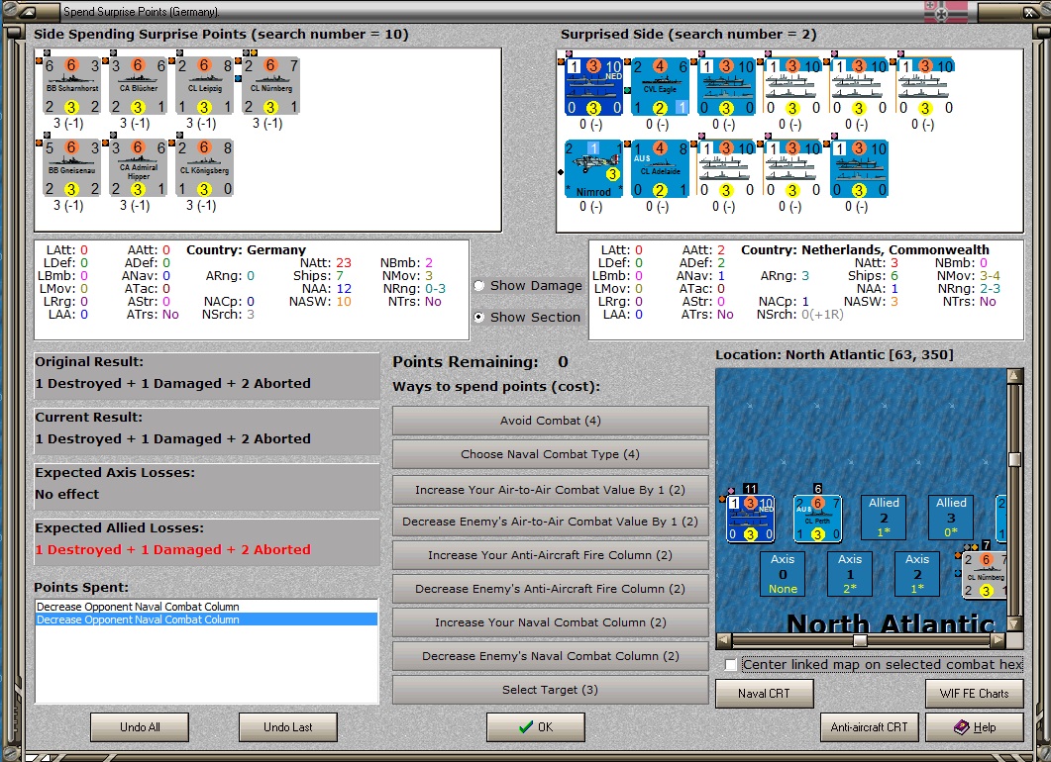This screenshot has height=762, width=1051.
Task: Click the CL Perth counter on the map
Action: tap(818, 519)
